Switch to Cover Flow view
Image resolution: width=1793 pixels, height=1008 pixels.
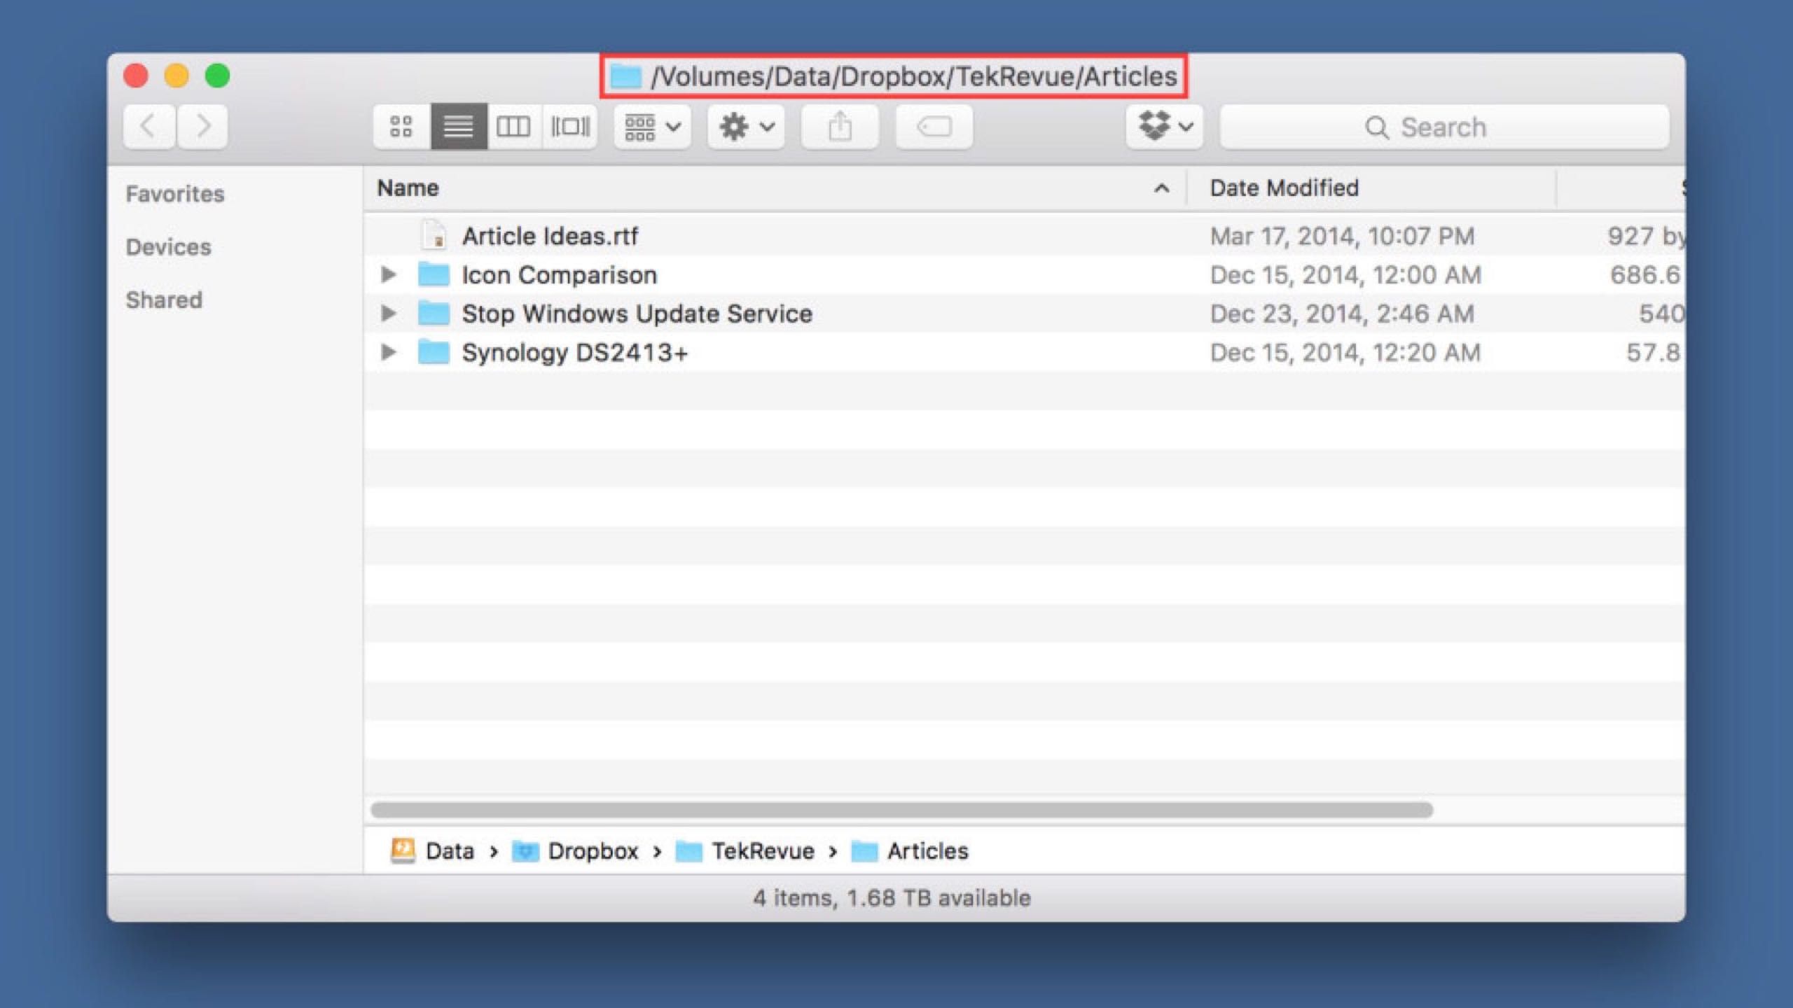[569, 127]
